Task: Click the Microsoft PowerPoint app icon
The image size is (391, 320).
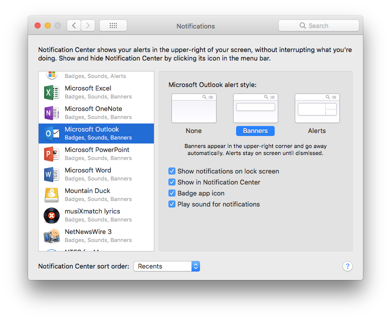Action: 51,154
